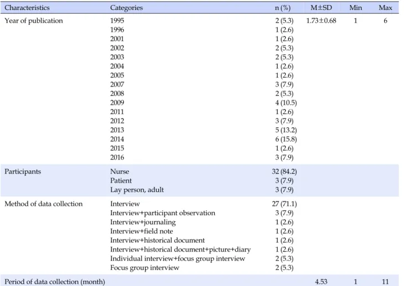The width and height of the screenshot is (404, 286).
Task: Select the year 2013 cell
Action: (x=117, y=130)
